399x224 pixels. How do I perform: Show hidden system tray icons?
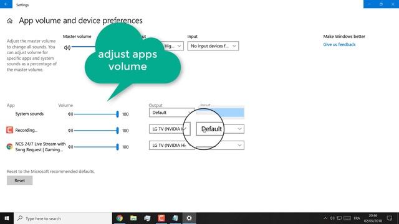[325, 218]
